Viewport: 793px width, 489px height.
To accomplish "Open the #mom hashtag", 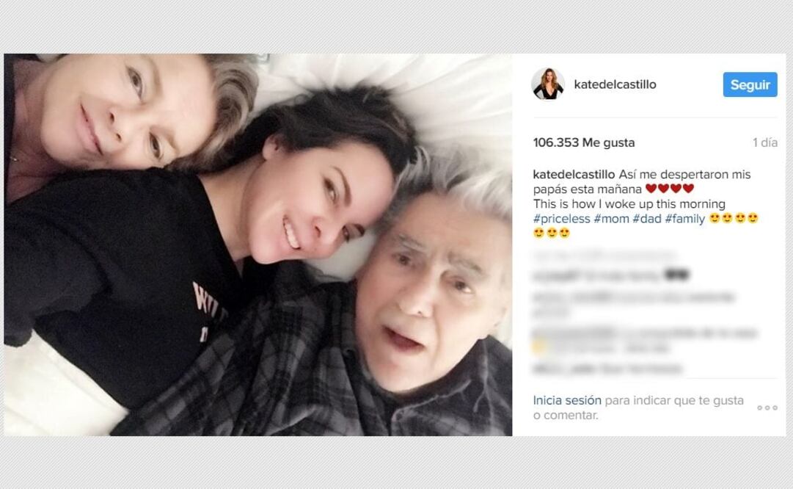I will [612, 219].
